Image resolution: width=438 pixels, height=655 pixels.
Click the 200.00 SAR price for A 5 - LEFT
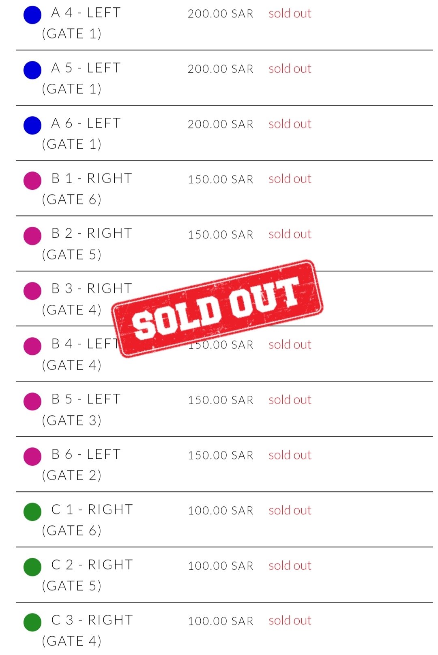point(221,69)
